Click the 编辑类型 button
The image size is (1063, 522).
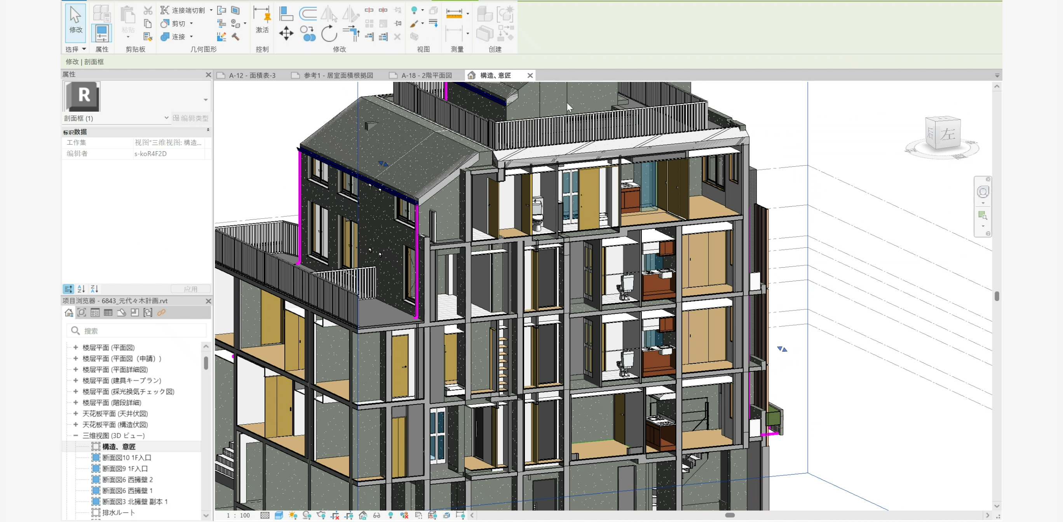click(x=191, y=118)
